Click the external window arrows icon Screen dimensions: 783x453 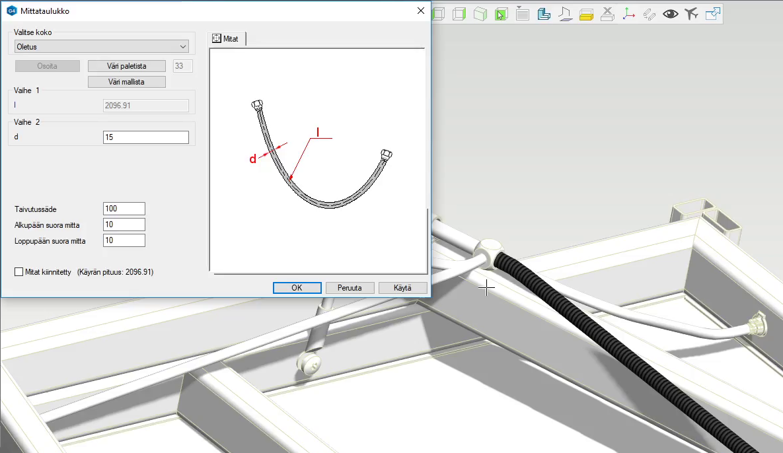point(713,13)
